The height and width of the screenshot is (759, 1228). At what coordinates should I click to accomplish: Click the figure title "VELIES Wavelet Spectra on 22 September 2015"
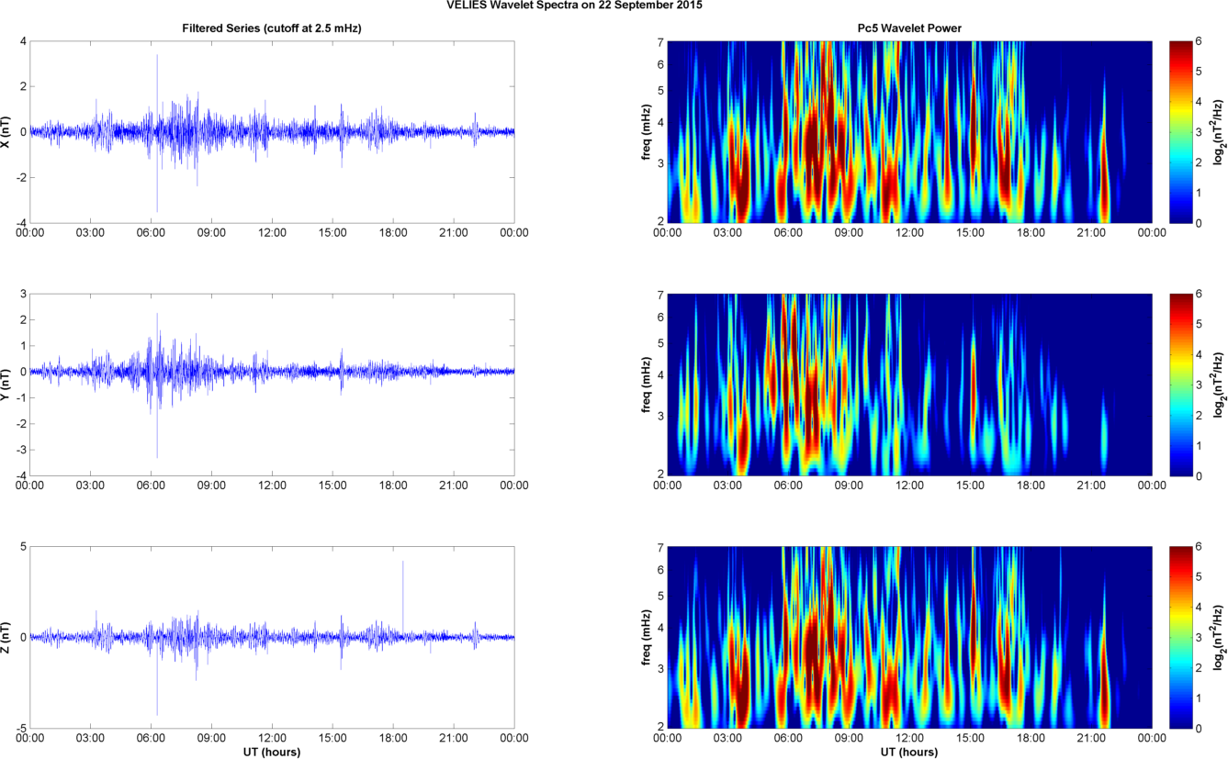point(576,6)
